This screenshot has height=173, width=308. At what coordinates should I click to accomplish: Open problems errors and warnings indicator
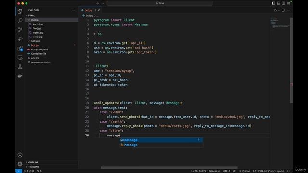click(x=29, y=171)
